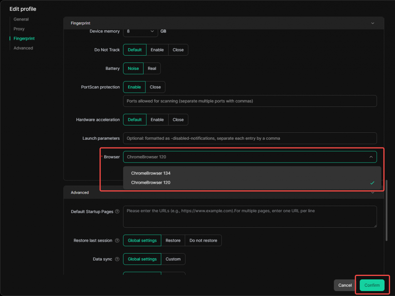The image size is (395, 296).
Task: Switch to the Proxy sidebar tab
Action: point(19,29)
